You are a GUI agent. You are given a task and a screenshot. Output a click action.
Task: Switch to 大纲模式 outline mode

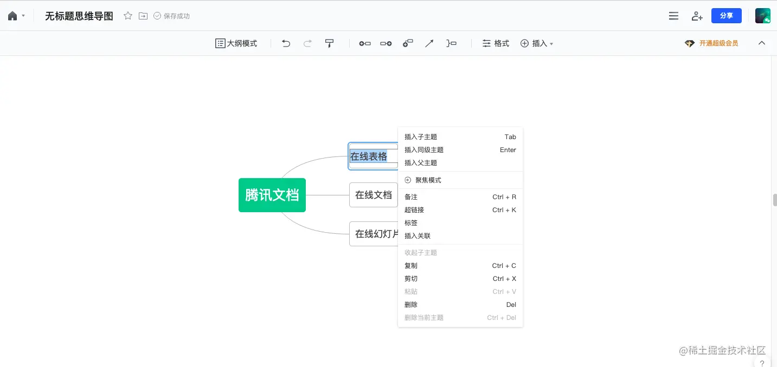click(236, 43)
